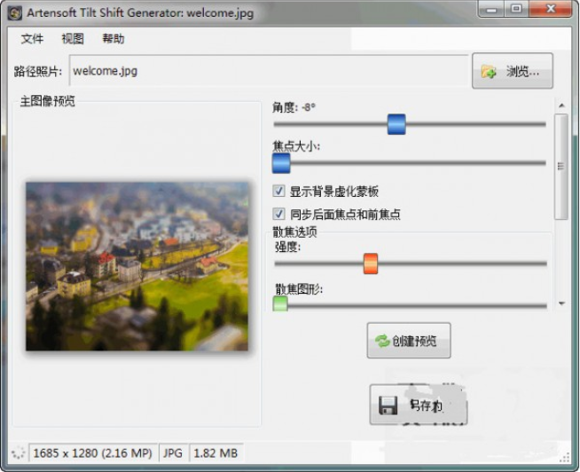
Task: Click the folder icon on the 浏览 button
Action: [489, 72]
